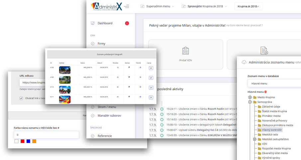Click the gear icon next to Firmy
The height and width of the screenshot is (160, 301).
[92, 44]
